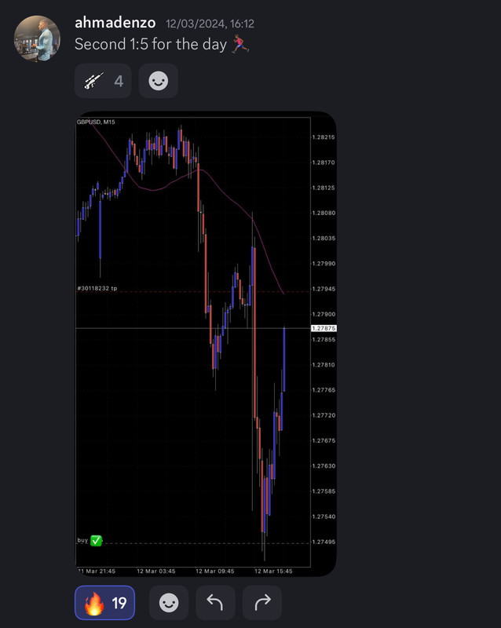Screen dimensions: 501x628
Task: Click the '#30118232 tp' label in the chart
Action: click(x=97, y=288)
